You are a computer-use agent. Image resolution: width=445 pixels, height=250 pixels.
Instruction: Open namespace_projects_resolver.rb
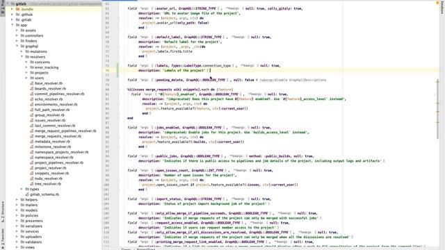[x=62, y=152]
